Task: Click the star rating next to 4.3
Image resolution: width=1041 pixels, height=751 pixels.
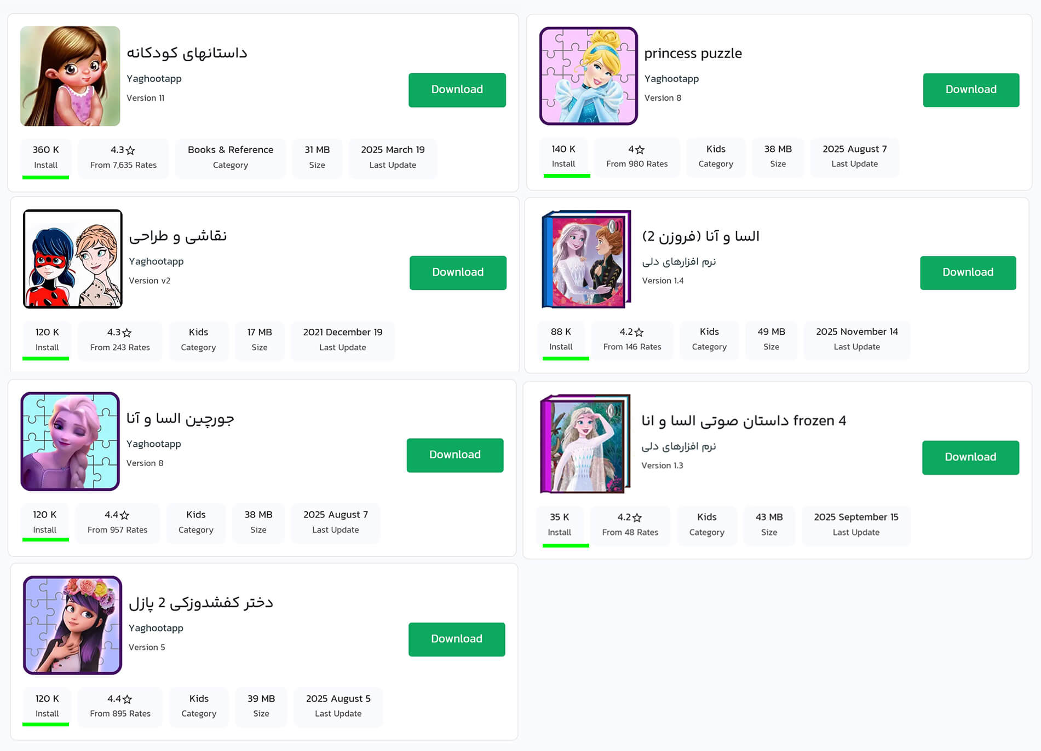Action: (x=132, y=149)
